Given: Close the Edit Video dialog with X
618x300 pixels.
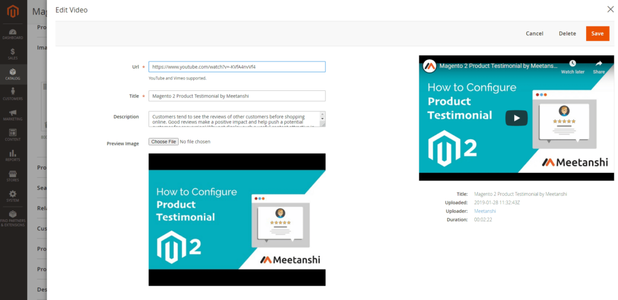Looking at the screenshot, I should click(x=611, y=10).
